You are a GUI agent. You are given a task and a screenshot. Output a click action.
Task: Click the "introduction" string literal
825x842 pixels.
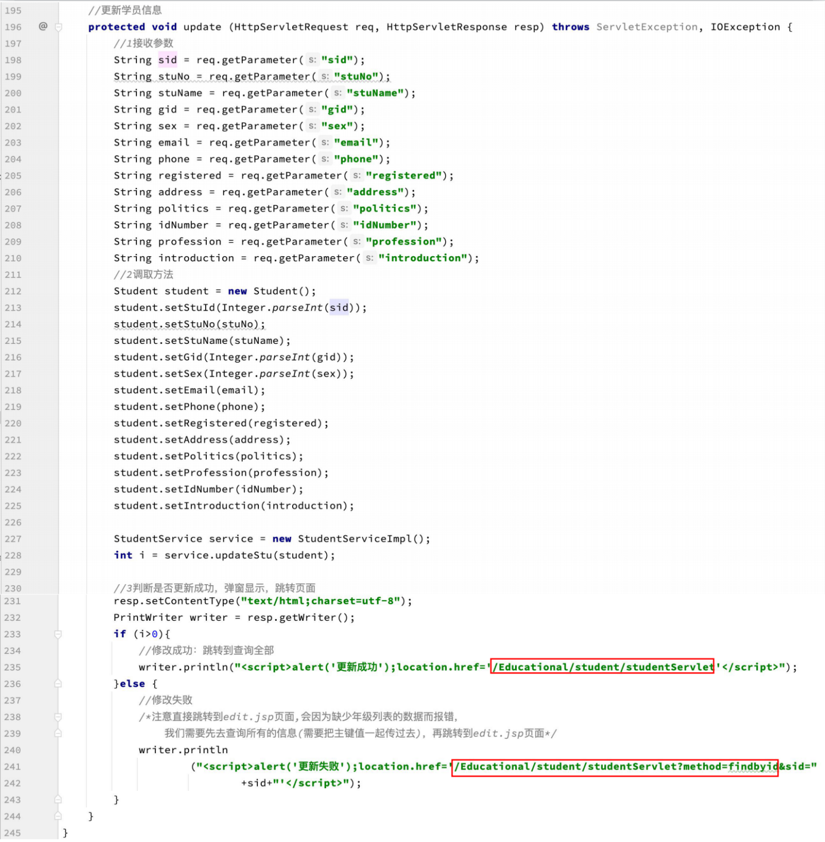click(x=423, y=259)
